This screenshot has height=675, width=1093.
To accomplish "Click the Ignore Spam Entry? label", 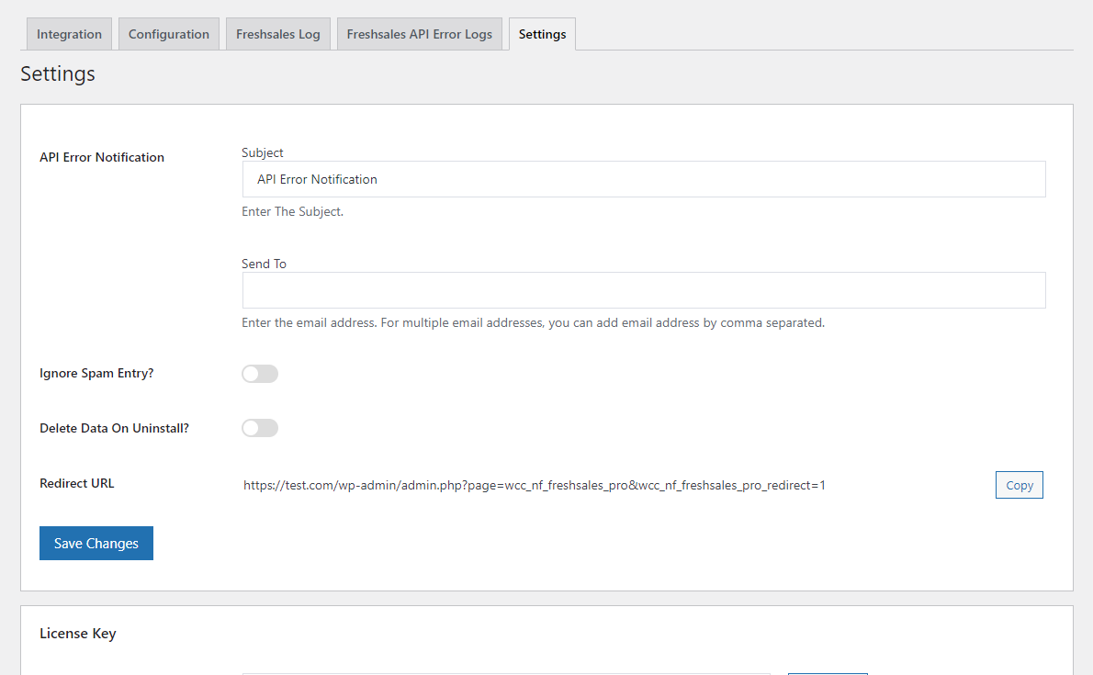I will 96,374.
